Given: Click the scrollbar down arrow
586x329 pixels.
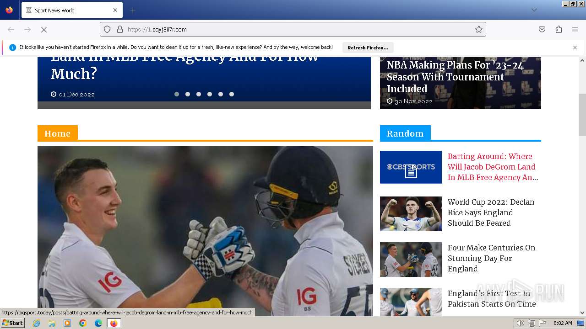Looking at the screenshot, I should [x=582, y=313].
